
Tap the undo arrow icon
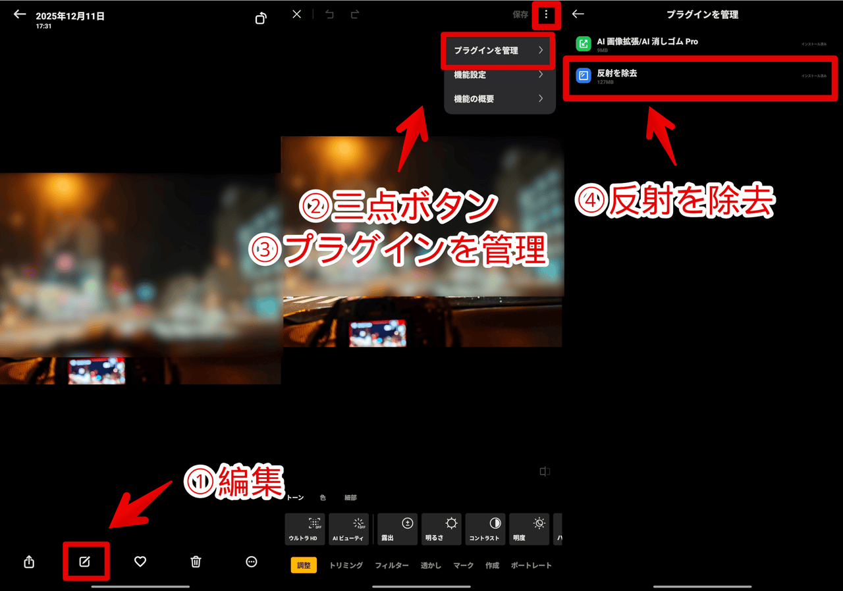(329, 14)
